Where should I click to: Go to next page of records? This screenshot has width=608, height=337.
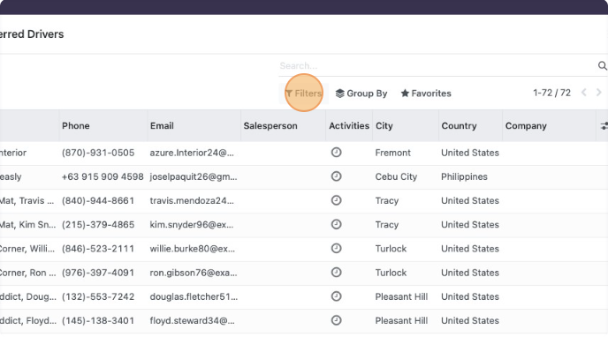598,93
